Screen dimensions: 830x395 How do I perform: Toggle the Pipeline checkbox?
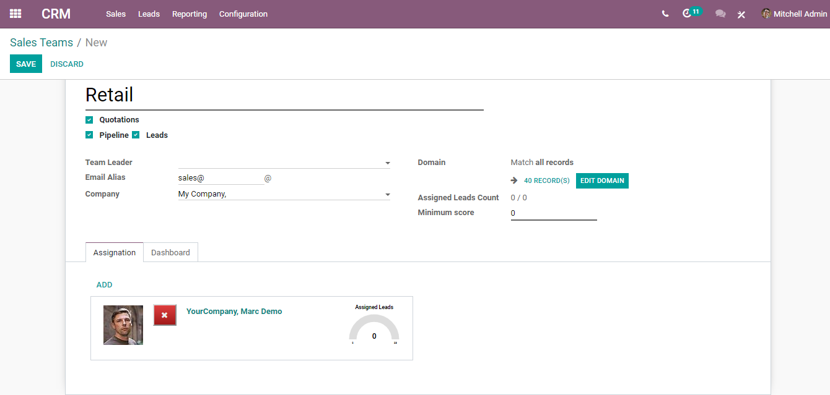tap(89, 135)
